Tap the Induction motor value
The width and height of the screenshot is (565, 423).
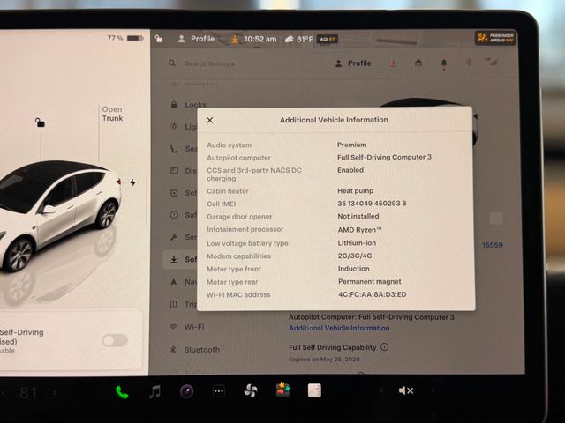point(354,269)
